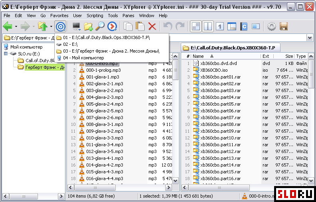Copy the selected items via toolbar
This screenshot has height=202, width=316.
128,27
